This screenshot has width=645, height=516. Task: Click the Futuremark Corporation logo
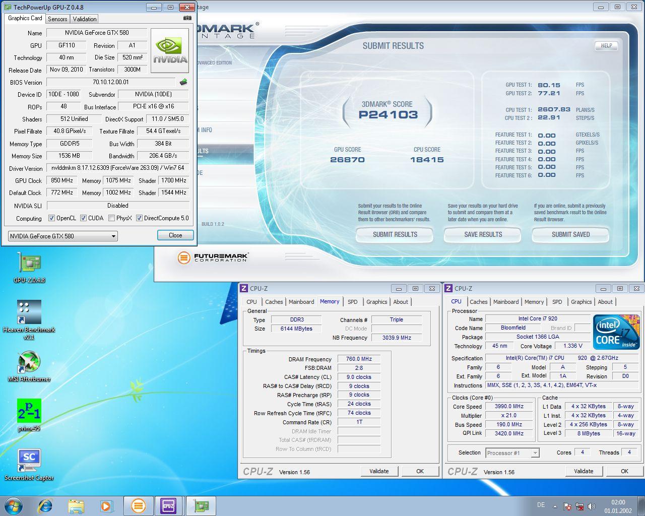pyautogui.click(x=213, y=257)
